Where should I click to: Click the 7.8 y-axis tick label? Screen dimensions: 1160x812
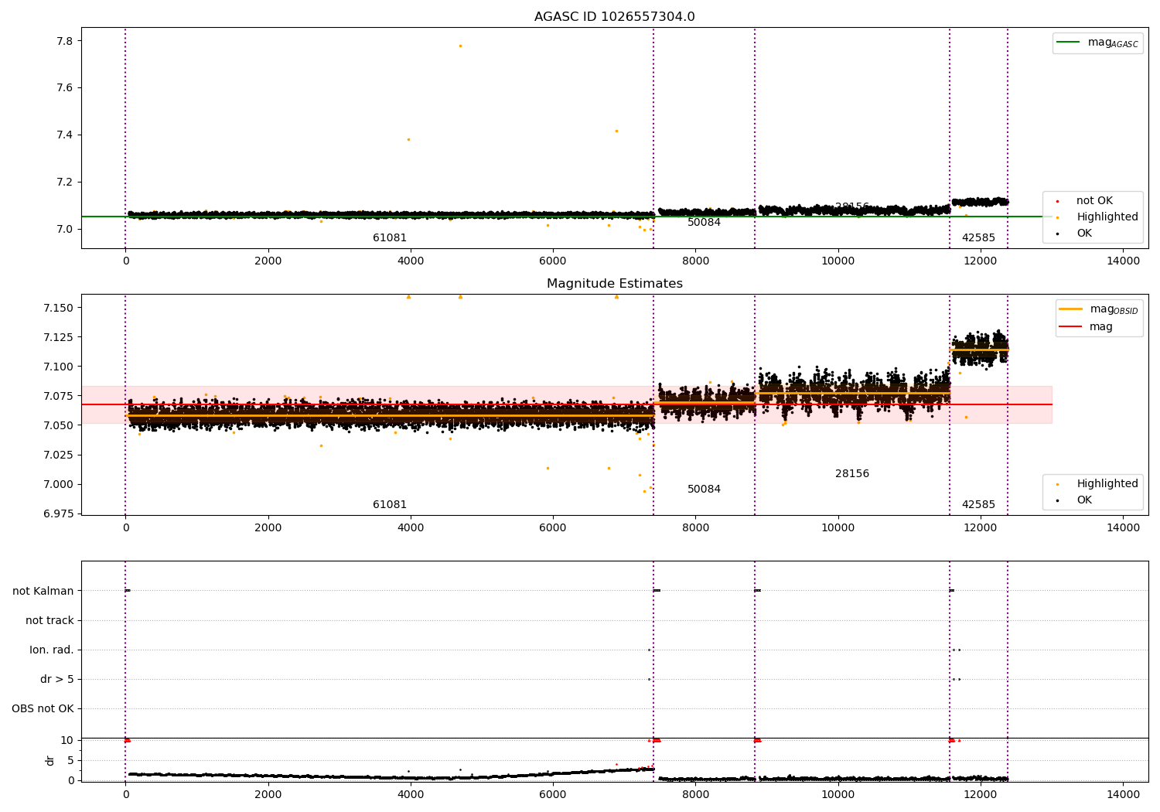65,41
